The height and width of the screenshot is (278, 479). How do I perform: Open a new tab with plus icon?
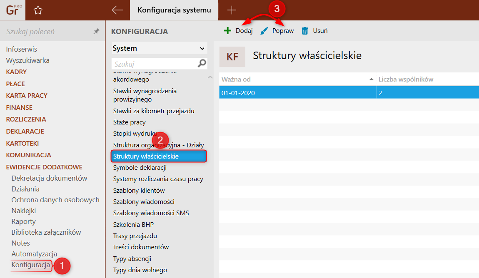coord(232,10)
